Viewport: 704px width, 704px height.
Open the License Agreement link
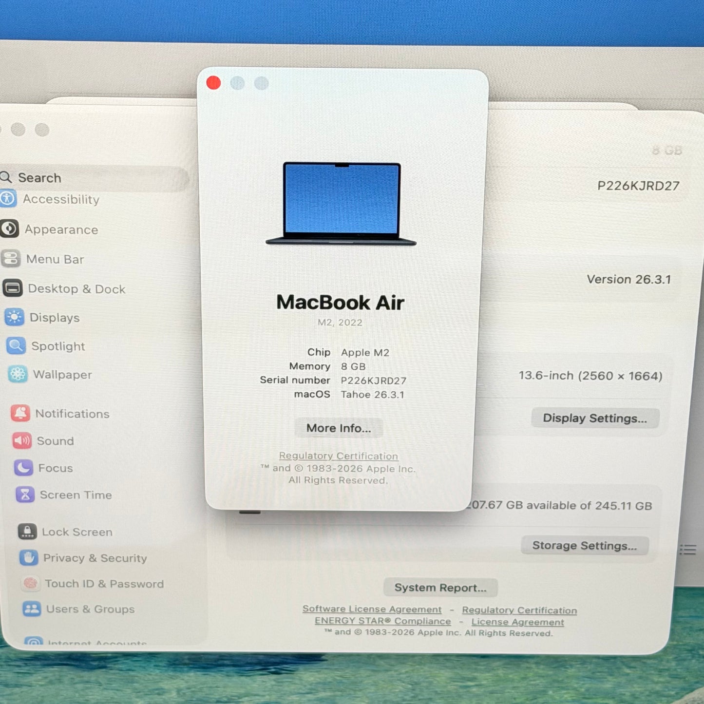[518, 622]
